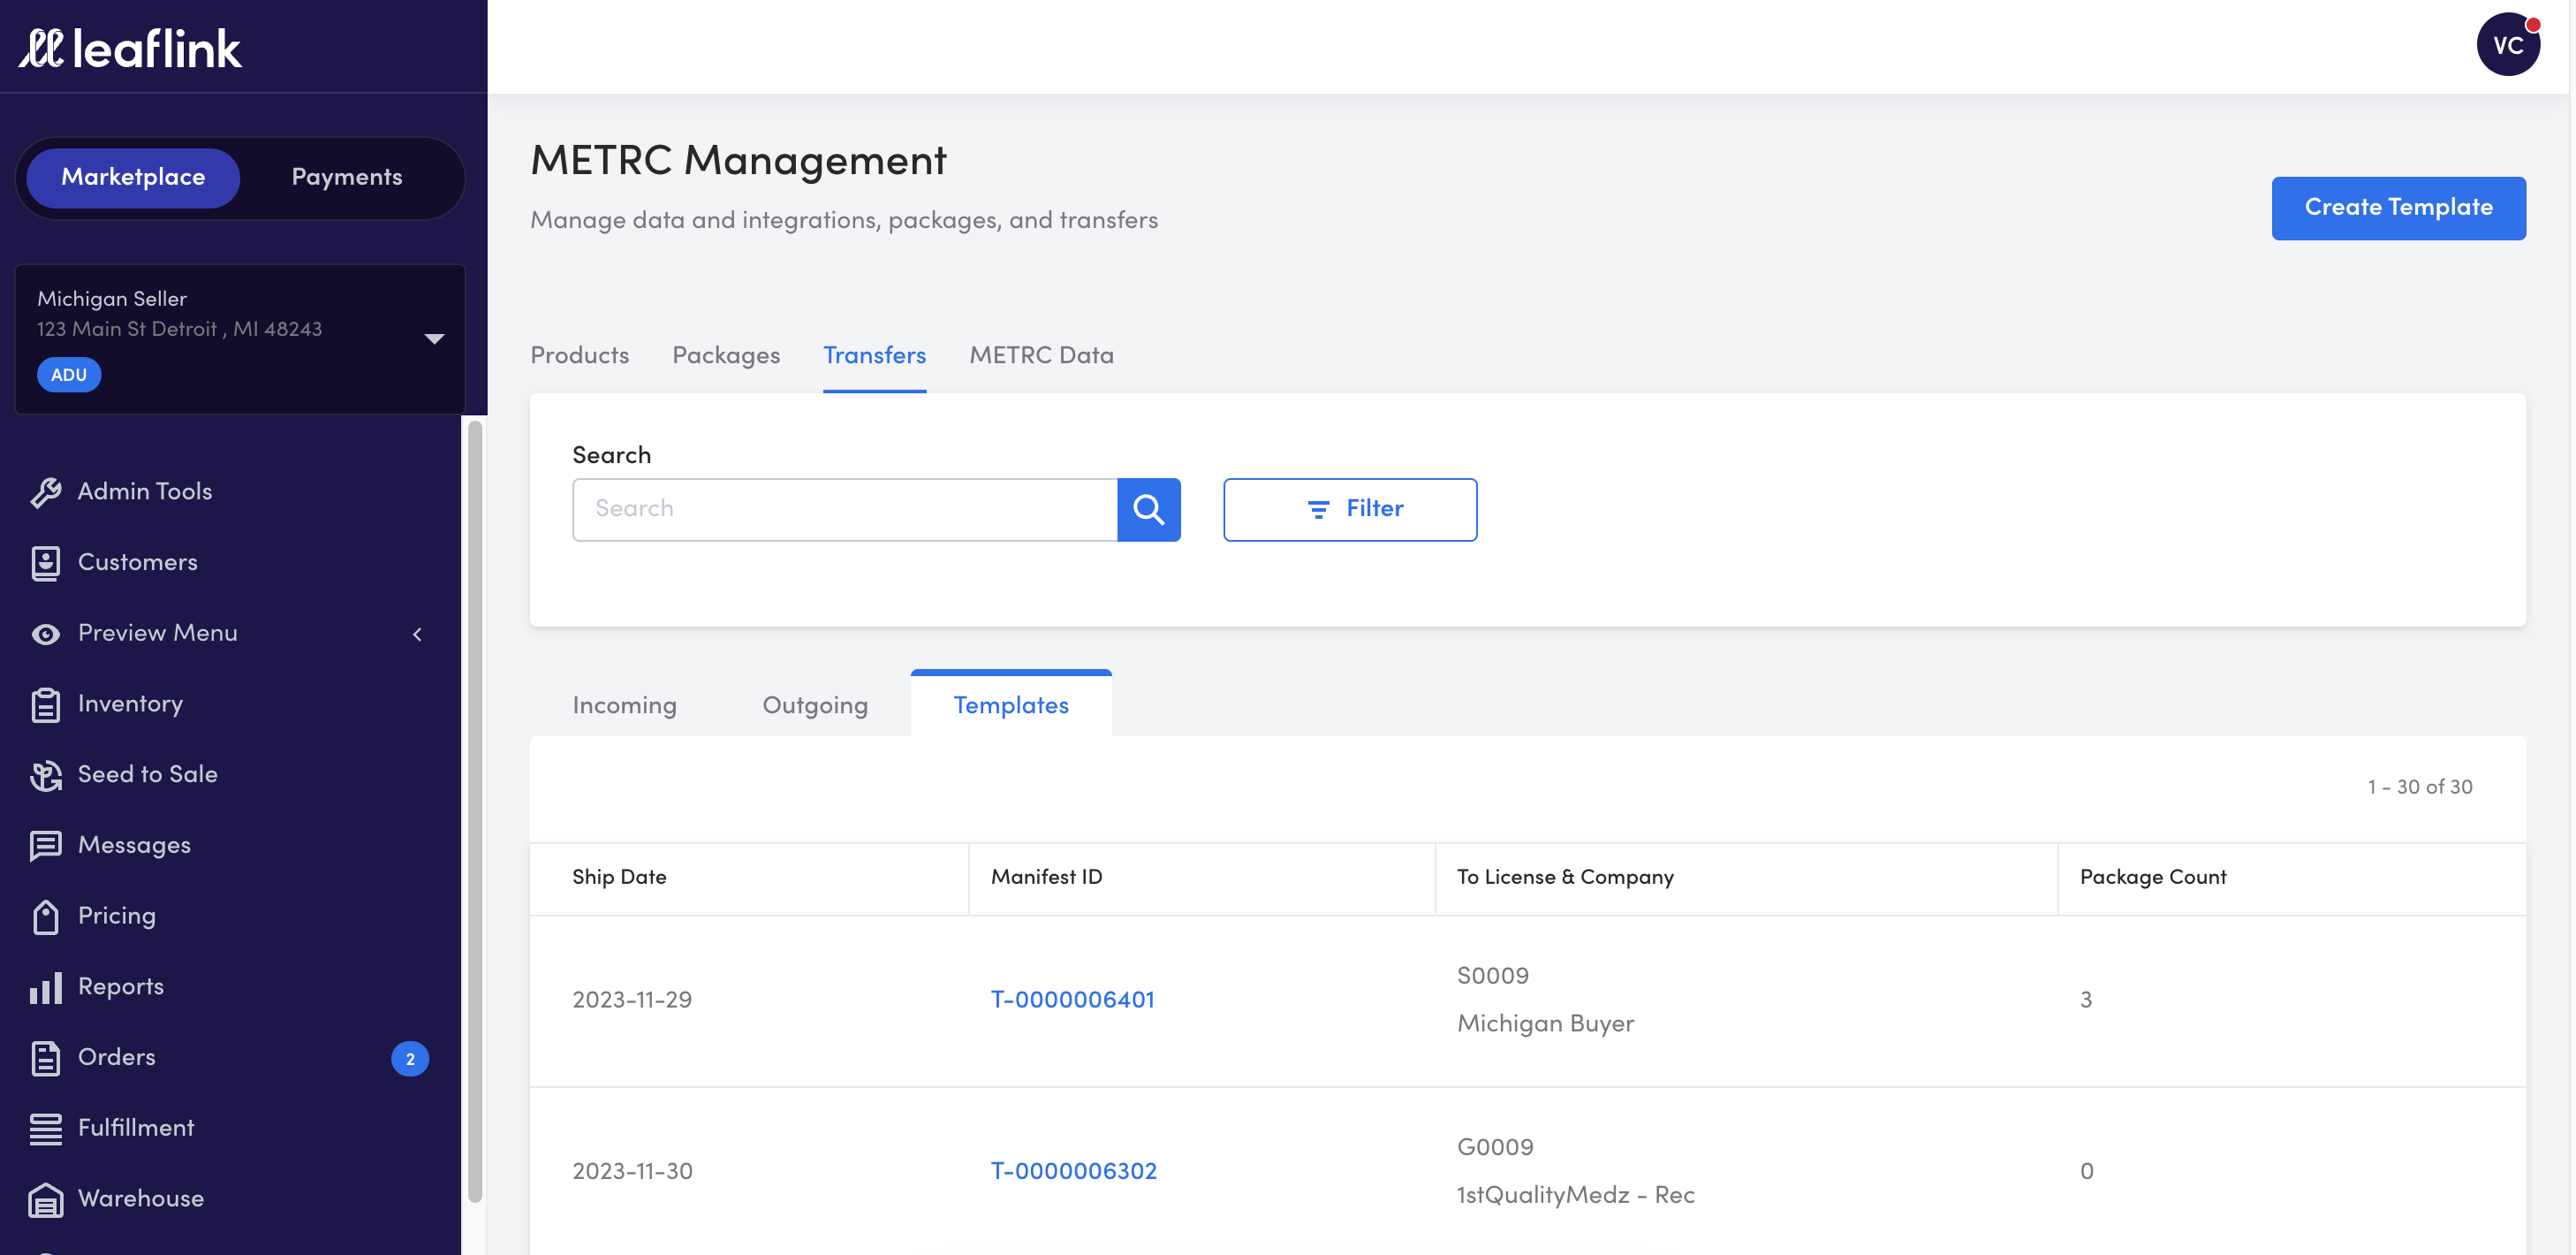Click the 2023-11-29 ship date cell
The height and width of the screenshot is (1255, 2576).
point(632,1000)
